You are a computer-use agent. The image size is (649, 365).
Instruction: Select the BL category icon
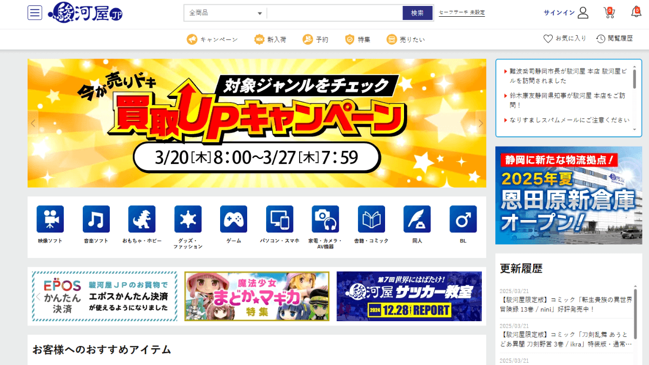463,219
